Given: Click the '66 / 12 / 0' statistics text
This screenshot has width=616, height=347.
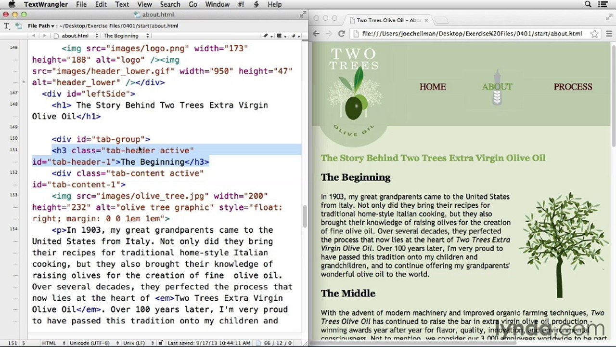Looking at the screenshot, I should [278, 343].
